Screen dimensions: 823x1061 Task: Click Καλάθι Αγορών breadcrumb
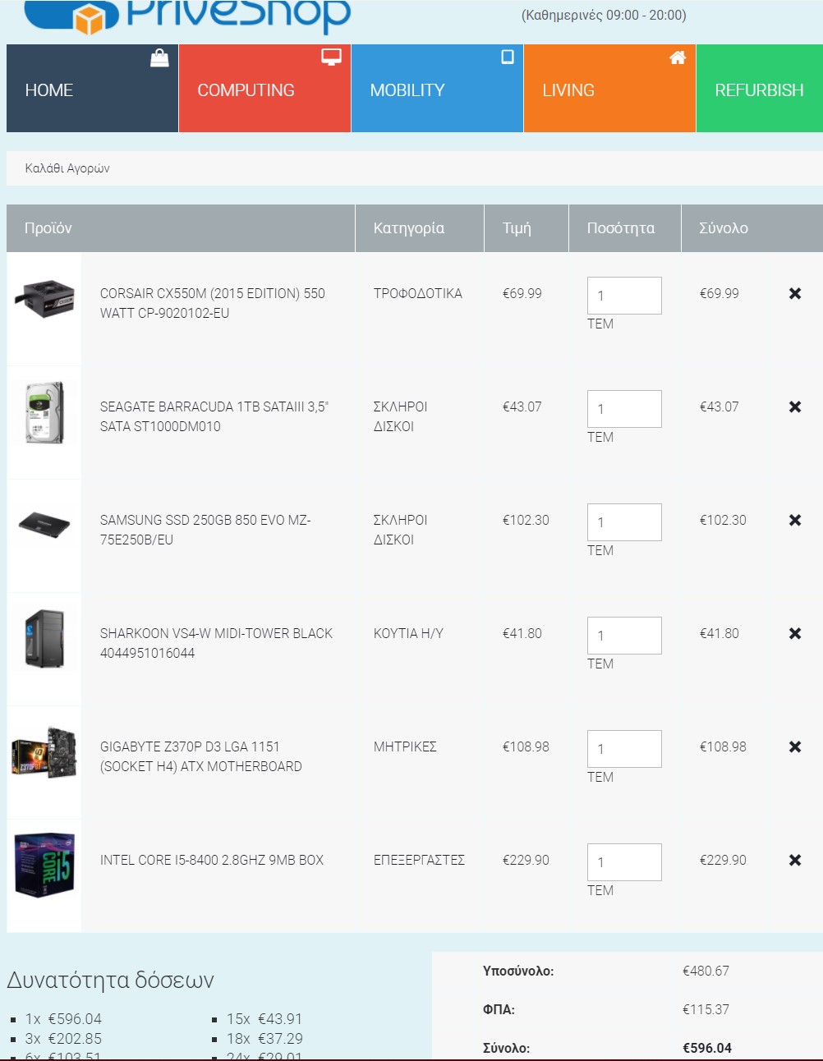click(x=67, y=168)
